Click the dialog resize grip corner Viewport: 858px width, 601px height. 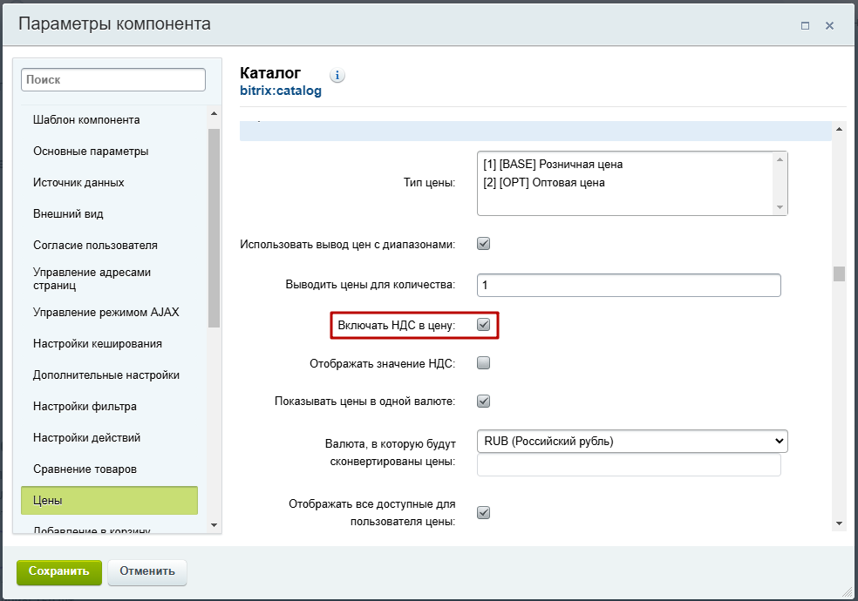point(848,592)
